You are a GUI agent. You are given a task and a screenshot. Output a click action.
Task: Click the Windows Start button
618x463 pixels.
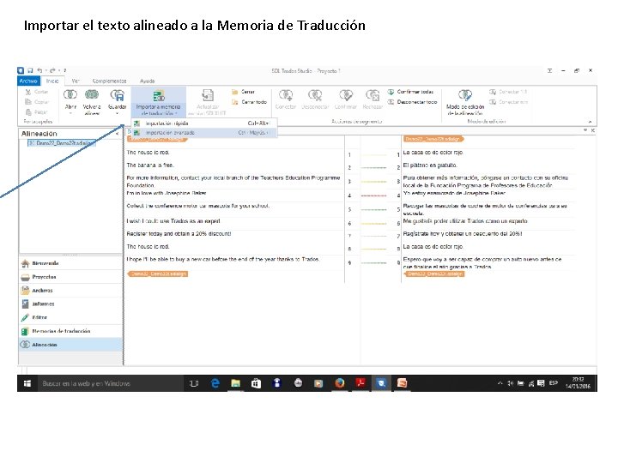tap(27, 383)
